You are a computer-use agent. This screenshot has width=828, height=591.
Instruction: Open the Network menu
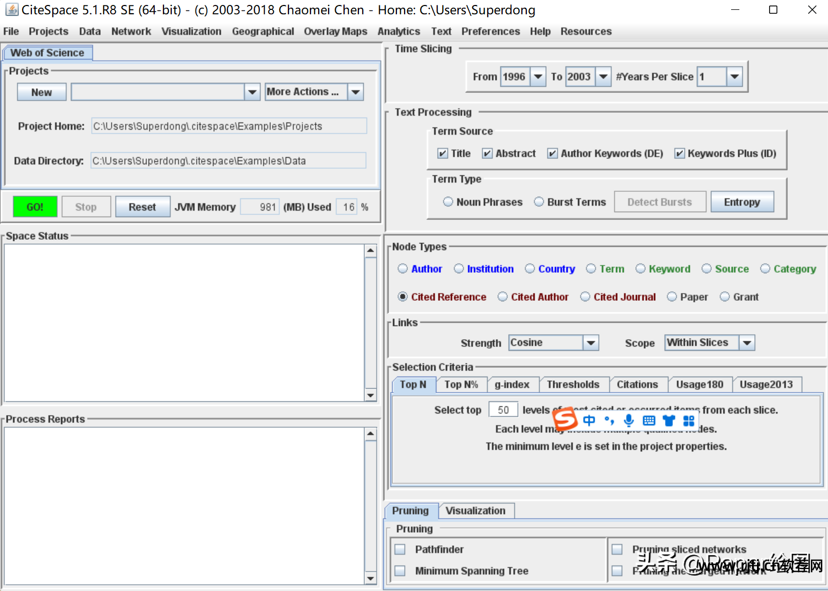131,31
